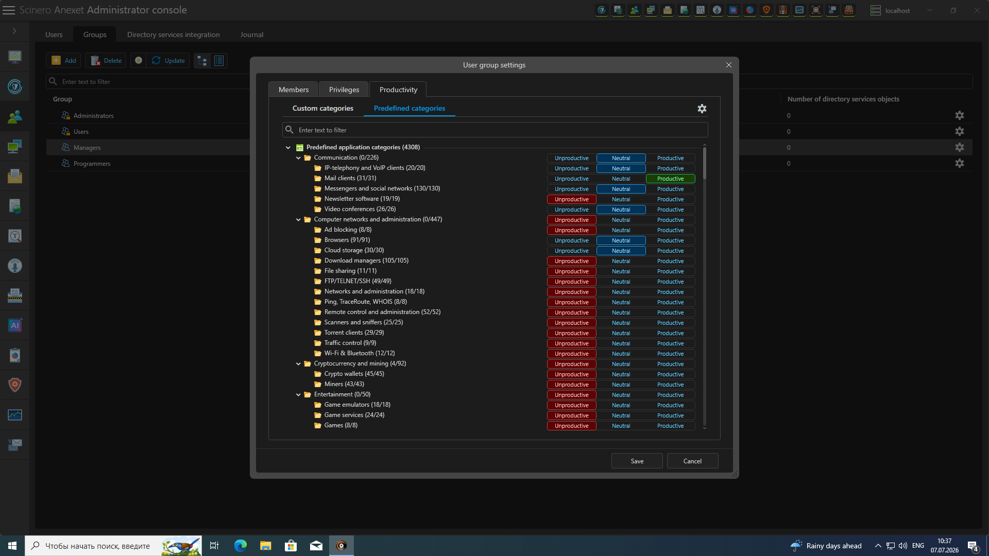Open settings gear for Programmers group
Screen dimensions: 989x556
[x=959, y=164]
